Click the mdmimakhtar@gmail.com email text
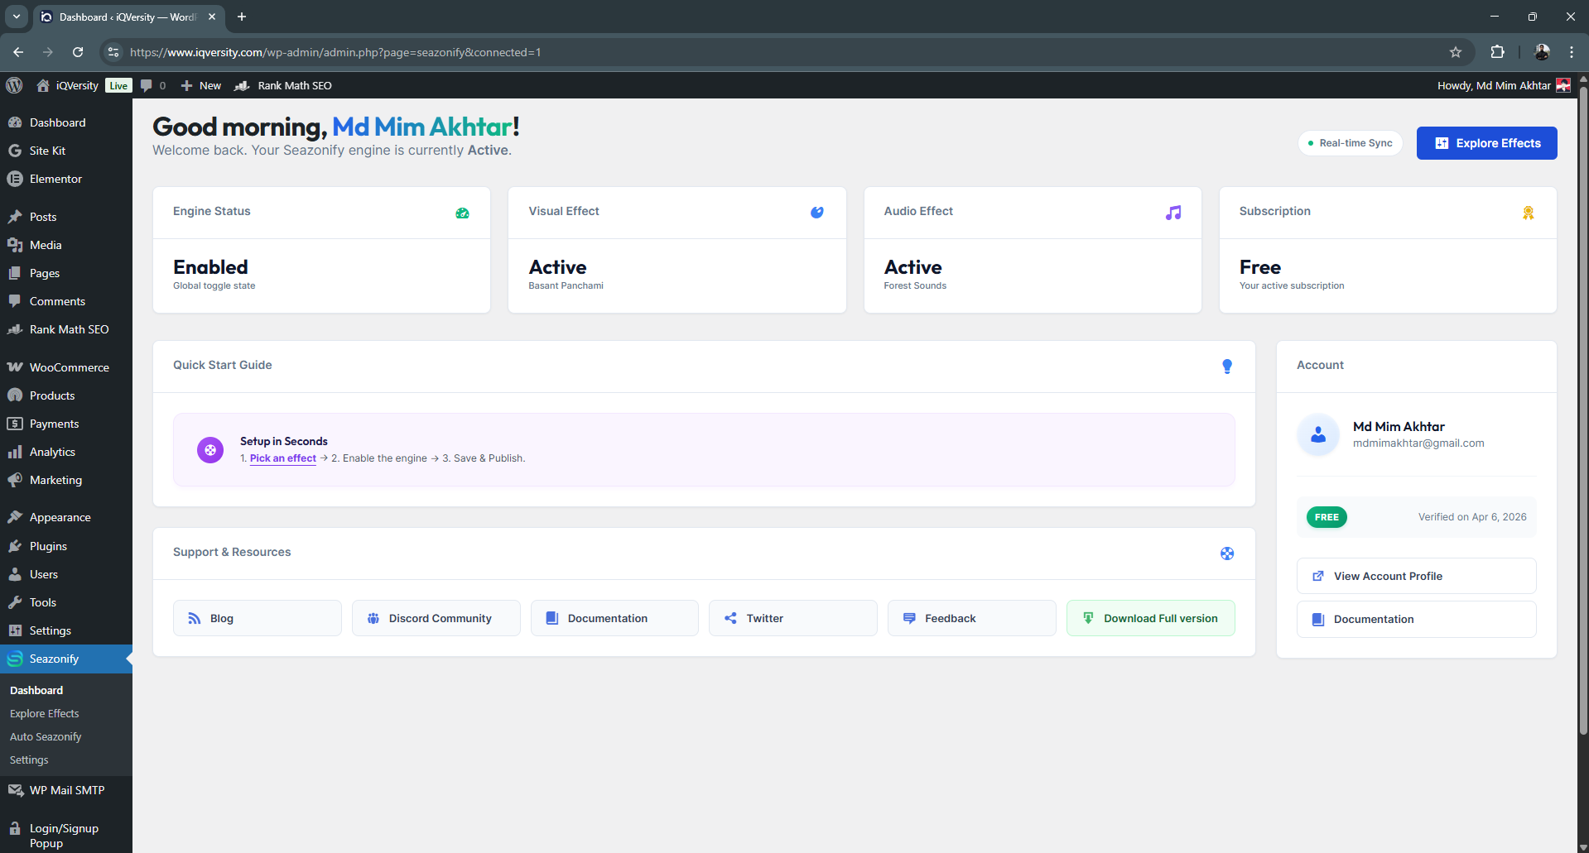 [x=1418, y=443]
